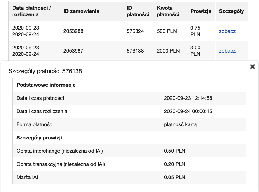Close the payment details popup
This screenshot has width=259, height=192.
click(252, 67)
